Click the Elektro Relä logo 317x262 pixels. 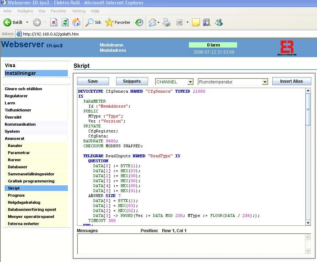click(x=287, y=48)
